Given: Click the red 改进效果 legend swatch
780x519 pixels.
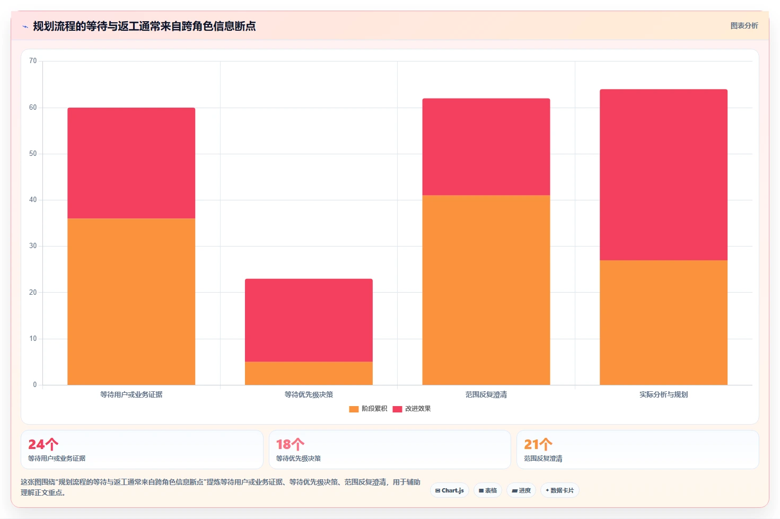Looking at the screenshot, I should 397,409.
